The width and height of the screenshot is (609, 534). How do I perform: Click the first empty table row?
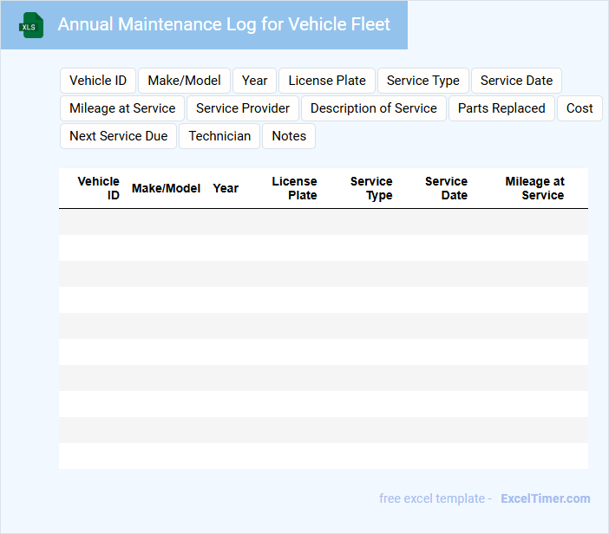click(323, 222)
